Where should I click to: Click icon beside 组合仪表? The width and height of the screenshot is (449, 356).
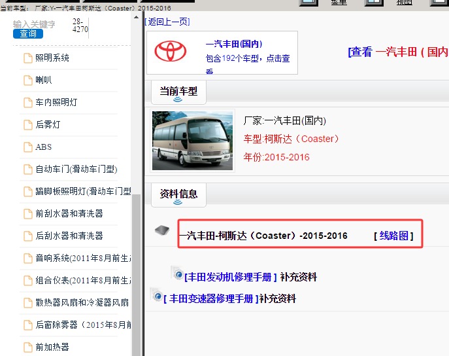(x=27, y=281)
